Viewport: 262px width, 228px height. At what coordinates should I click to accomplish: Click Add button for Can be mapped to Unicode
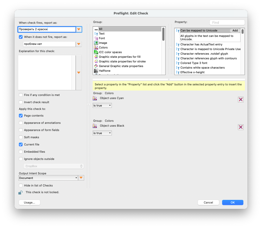[235, 31]
